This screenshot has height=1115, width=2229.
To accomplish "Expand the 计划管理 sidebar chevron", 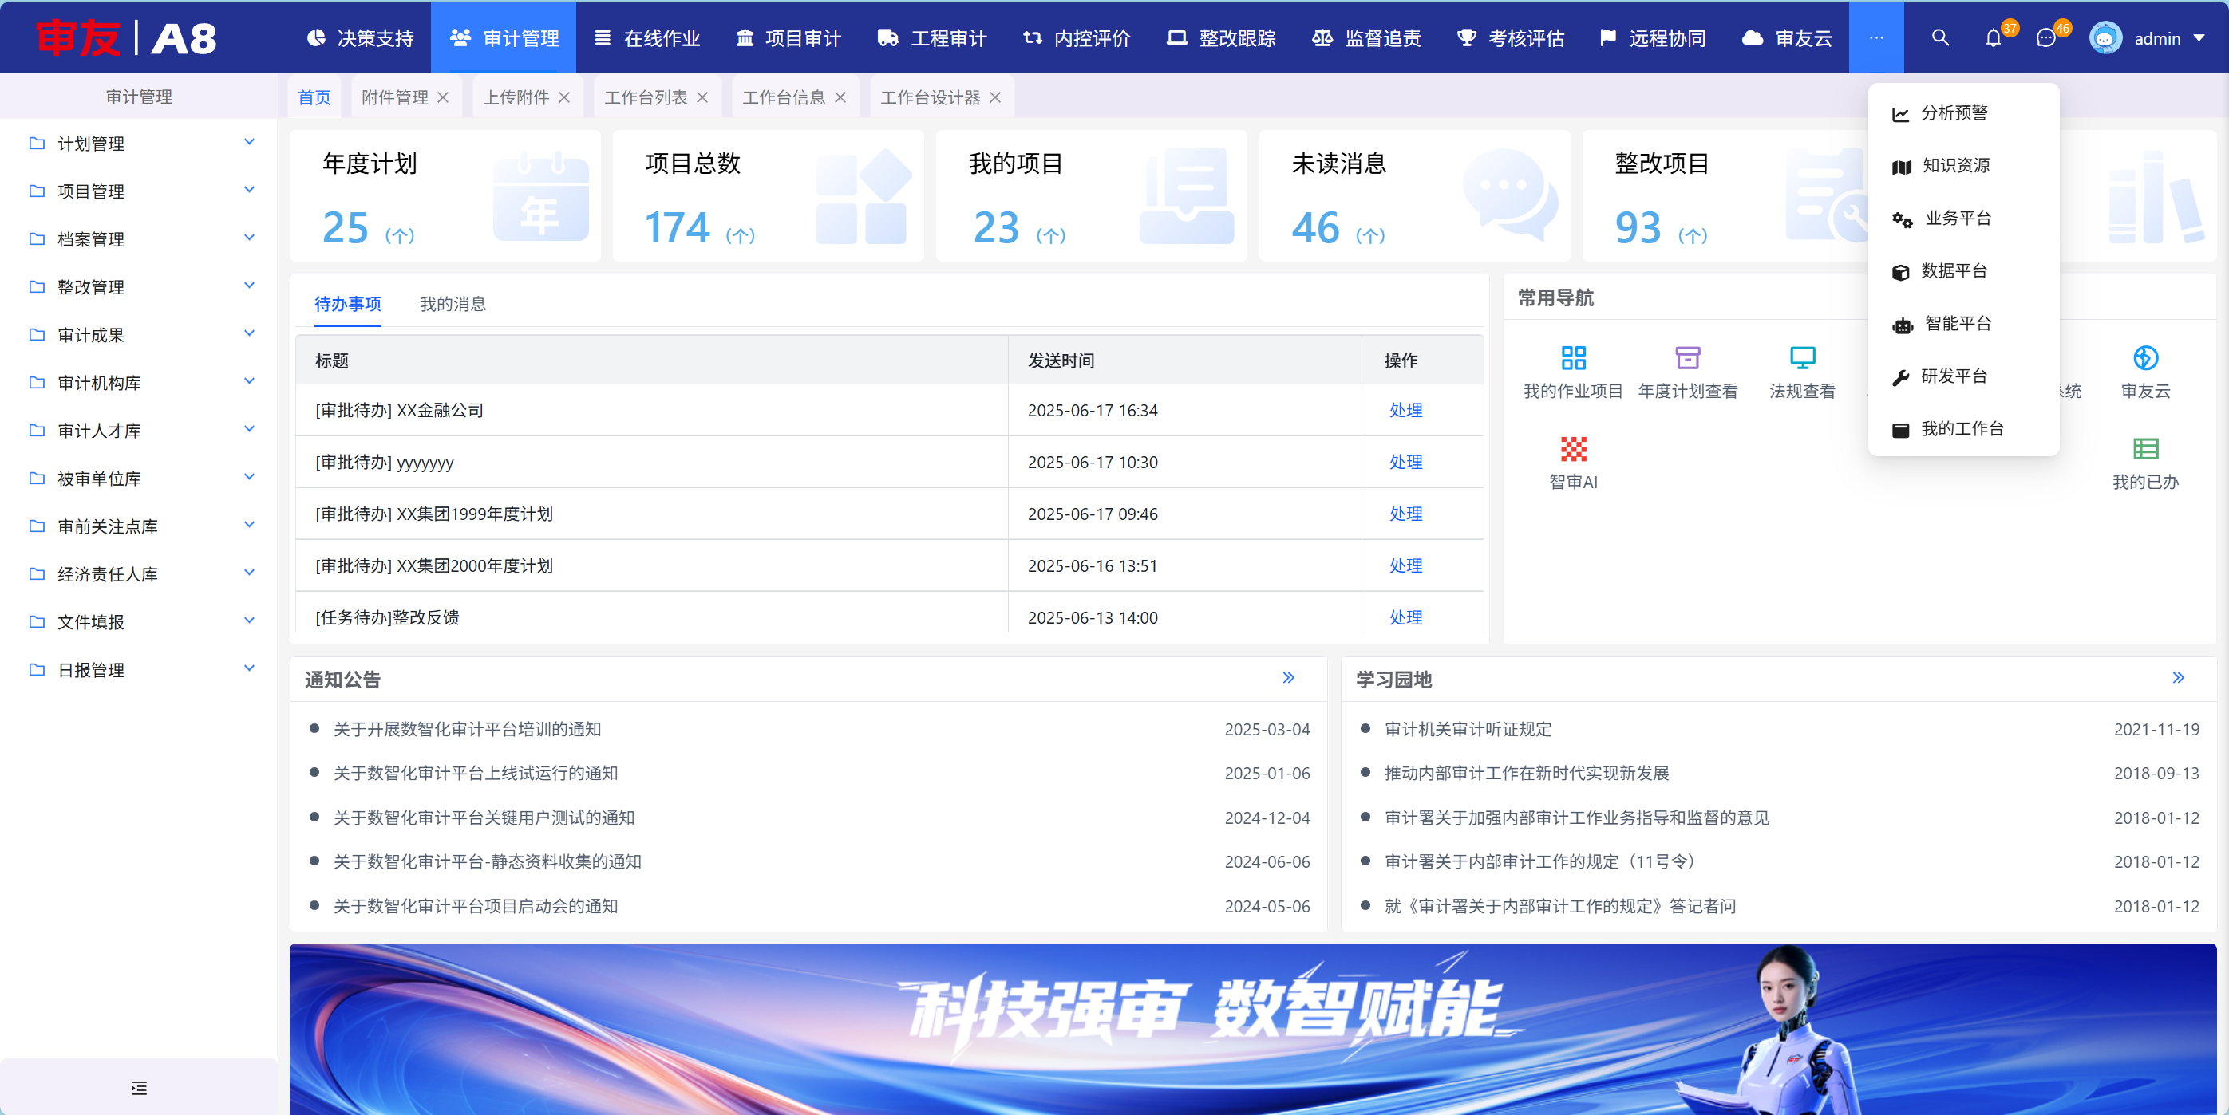I will (x=249, y=143).
